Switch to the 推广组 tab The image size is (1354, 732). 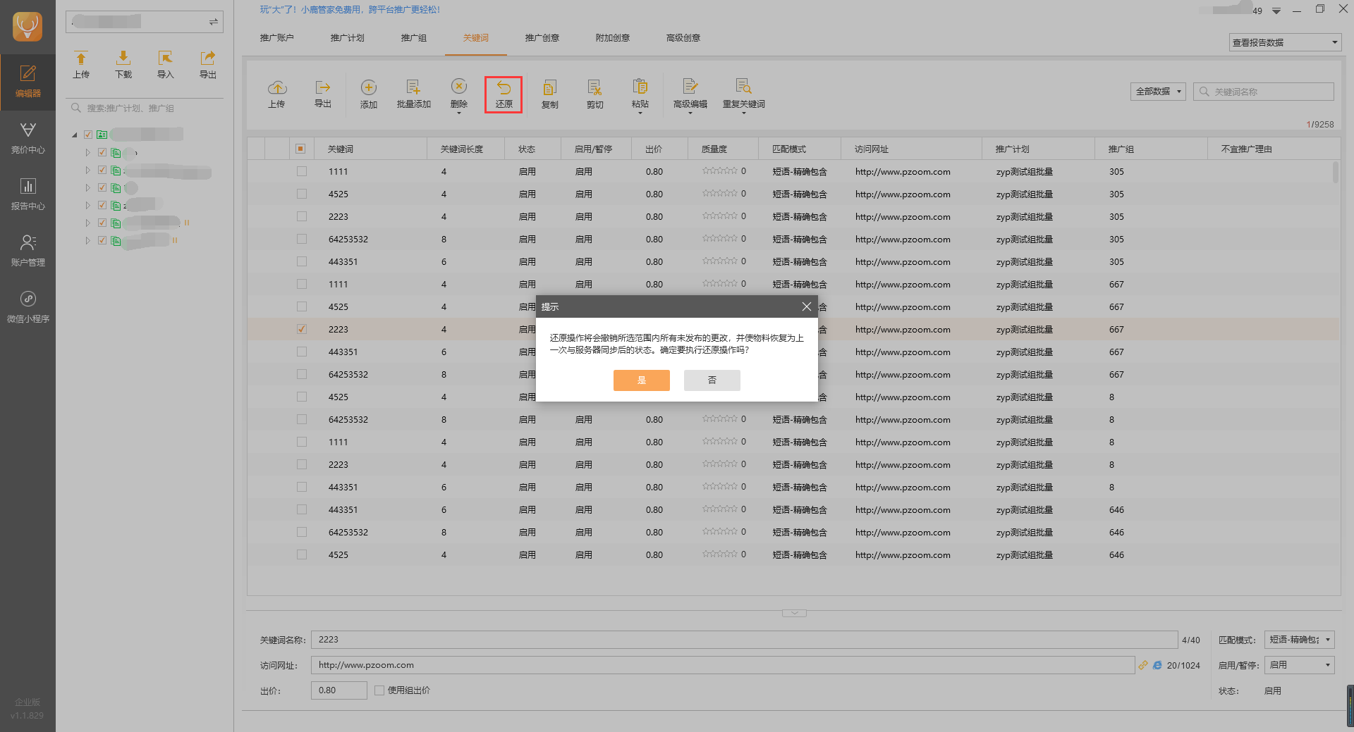(x=413, y=38)
